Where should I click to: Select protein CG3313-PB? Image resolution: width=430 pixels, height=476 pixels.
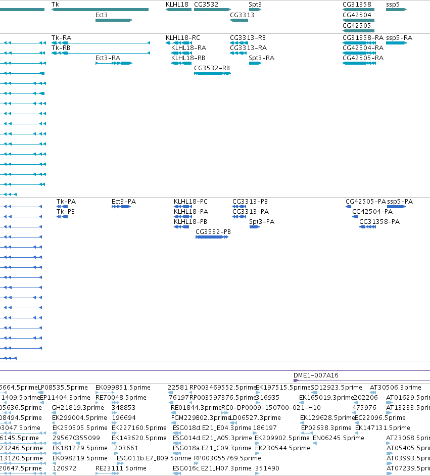tap(239, 207)
